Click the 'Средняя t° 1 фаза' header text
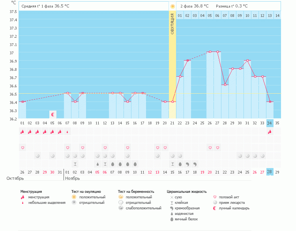Viewport: 296px width, 231px height. 37,6
